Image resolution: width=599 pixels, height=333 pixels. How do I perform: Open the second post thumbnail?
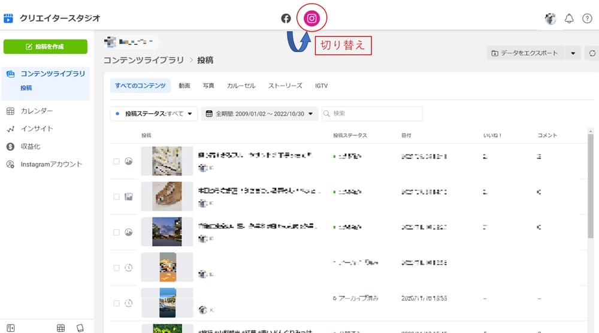(167, 196)
